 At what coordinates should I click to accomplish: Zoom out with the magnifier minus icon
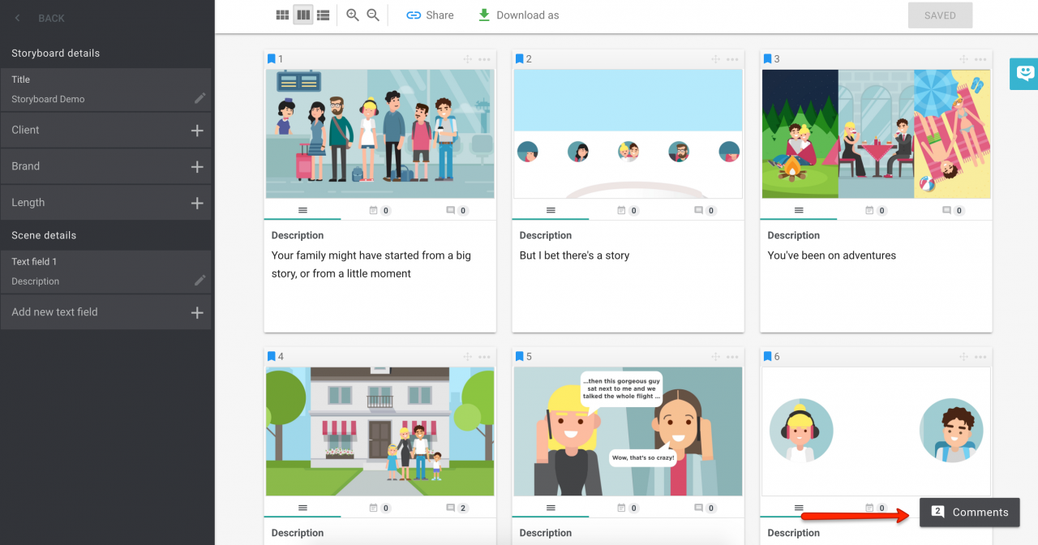(373, 15)
